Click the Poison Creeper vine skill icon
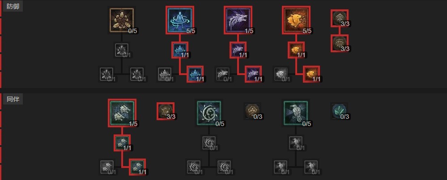The width and height of the screenshot is (447, 180). [209, 113]
